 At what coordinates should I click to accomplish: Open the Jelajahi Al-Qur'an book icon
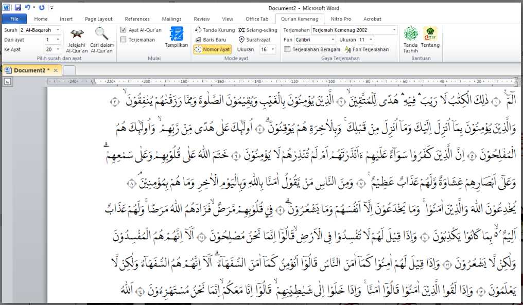pyautogui.click(x=77, y=33)
